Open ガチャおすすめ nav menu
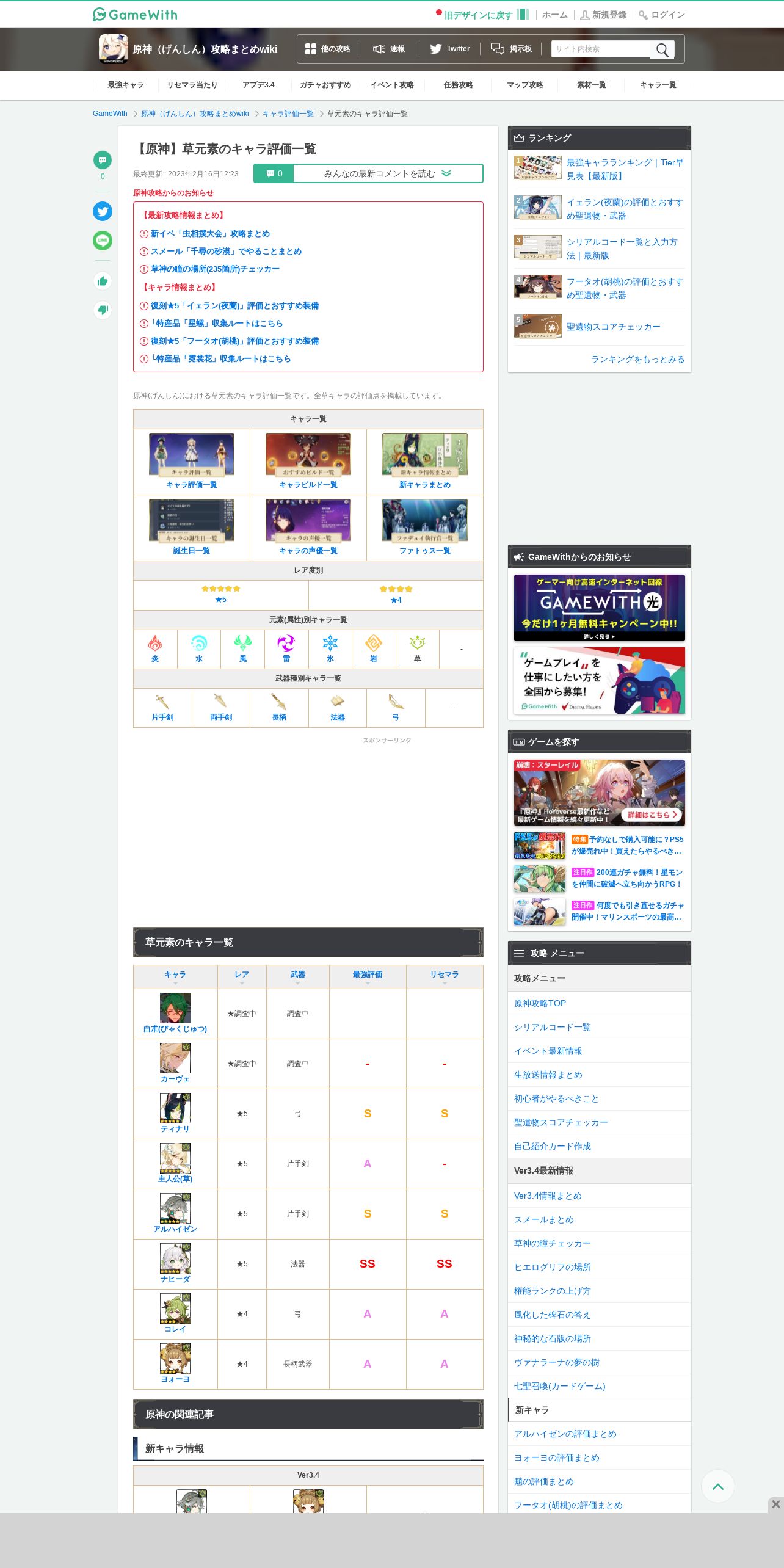Screen dimensions: 784x1568 coord(325,85)
